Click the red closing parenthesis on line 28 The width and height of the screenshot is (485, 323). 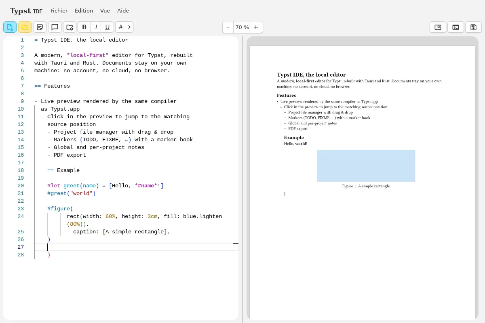tap(49, 255)
